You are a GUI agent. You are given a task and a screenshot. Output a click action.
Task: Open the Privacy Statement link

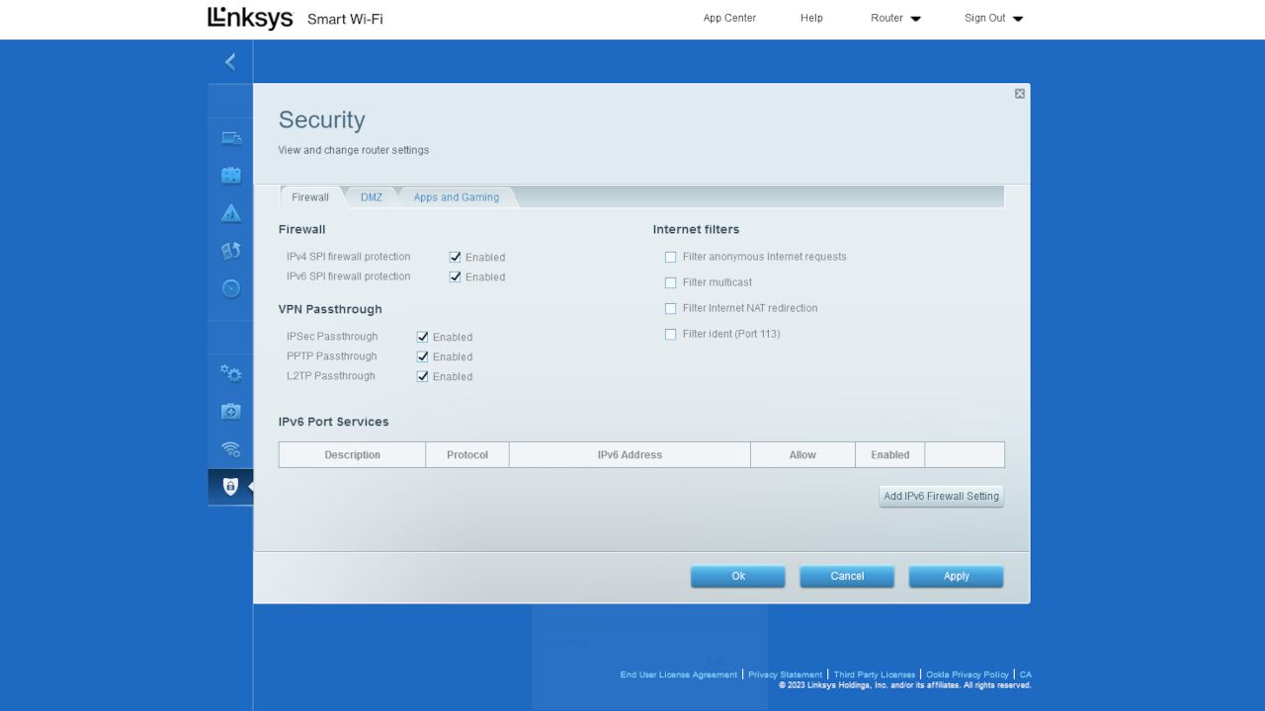[785, 674]
